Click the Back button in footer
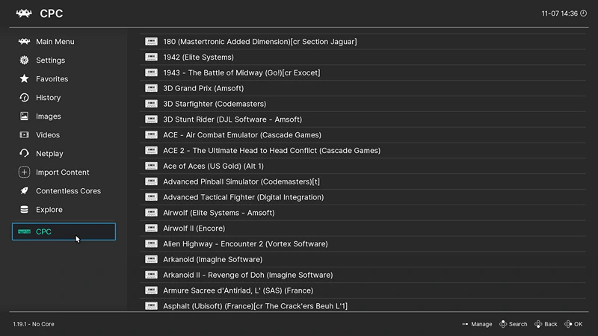This screenshot has width=598, height=336. [x=546, y=324]
